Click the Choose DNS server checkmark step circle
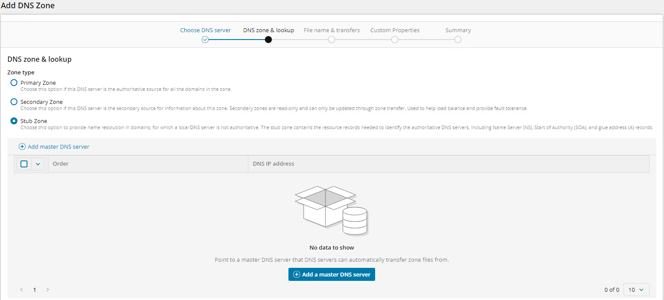 coord(205,40)
